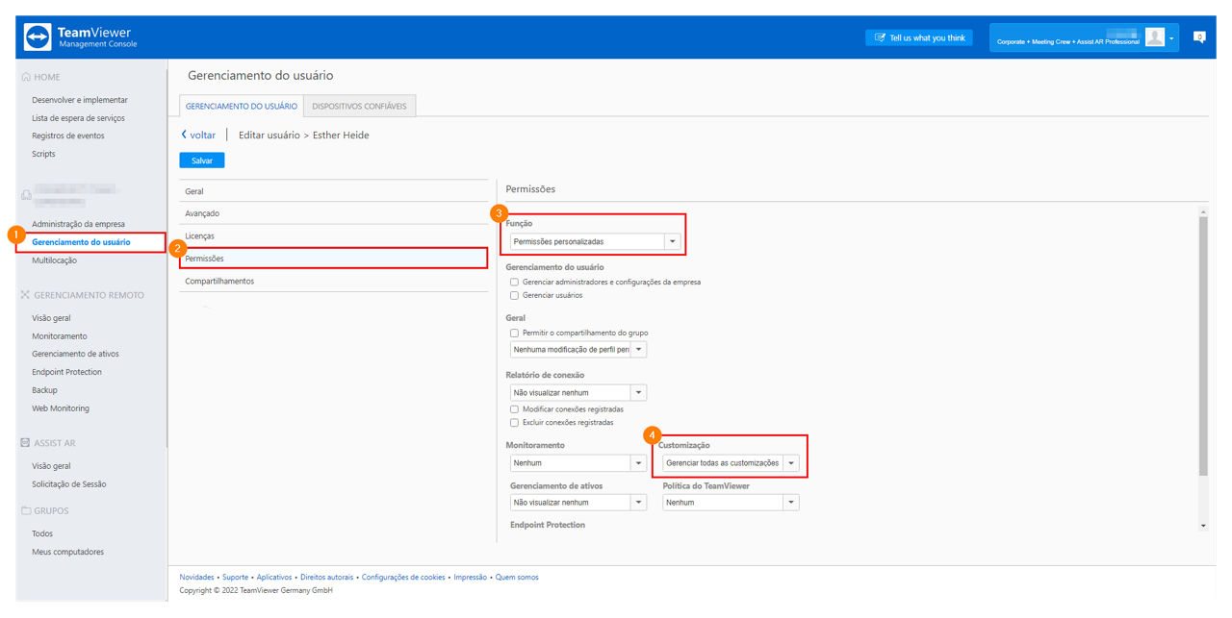This screenshot has height=618, width=1232.
Task: Open Visão geral under Gerenciamento Remoto
Action: pos(51,318)
